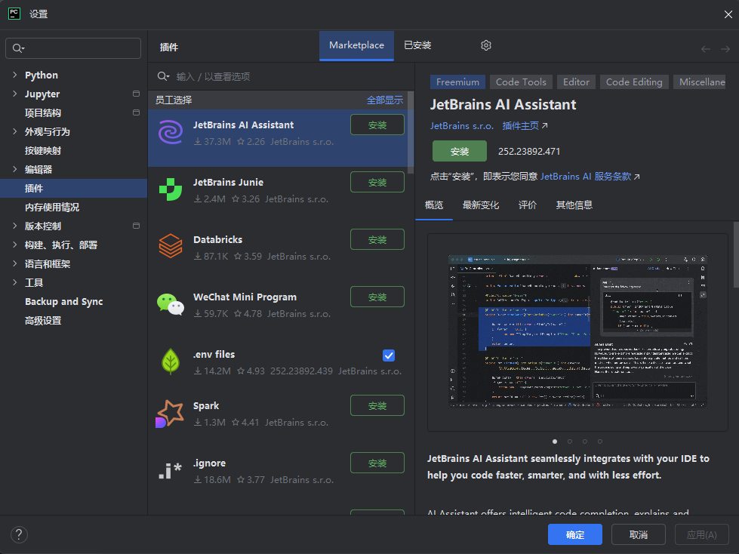
Task: Select the third screenshot carousel dot
Action: click(585, 442)
